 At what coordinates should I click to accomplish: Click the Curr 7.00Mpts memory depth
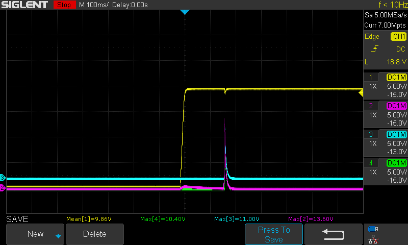[385, 25]
